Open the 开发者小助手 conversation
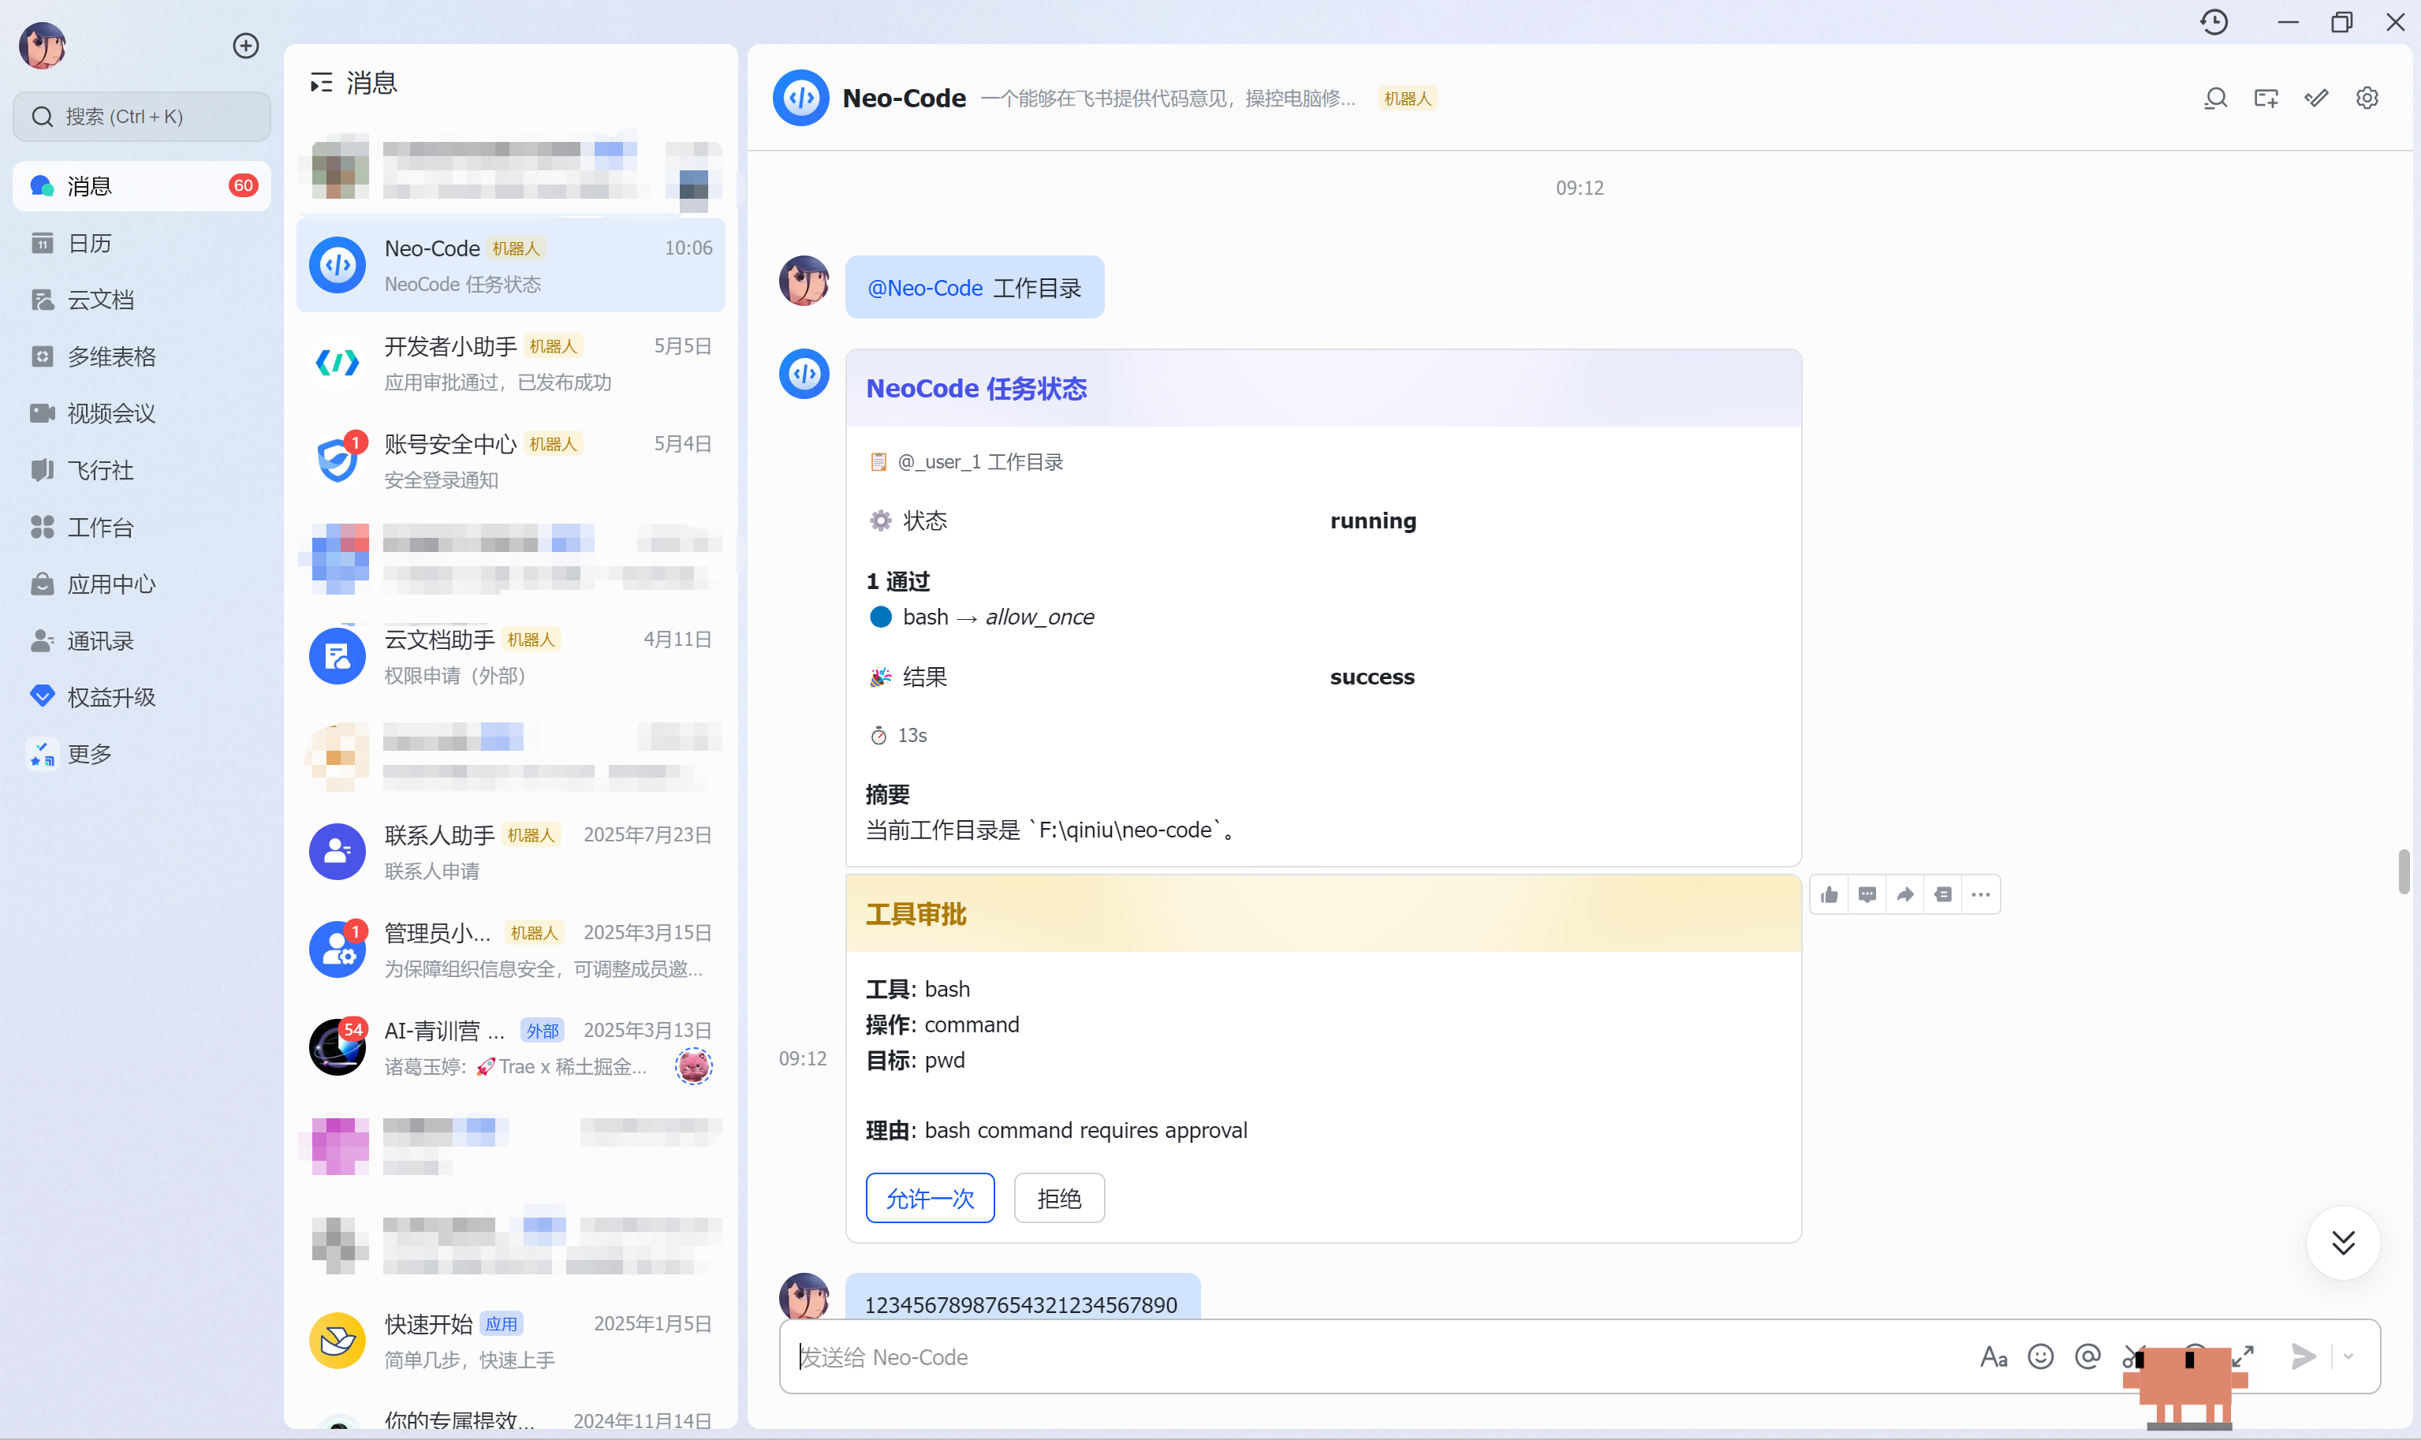Screen dimensions: 2421x1440 pos(510,363)
